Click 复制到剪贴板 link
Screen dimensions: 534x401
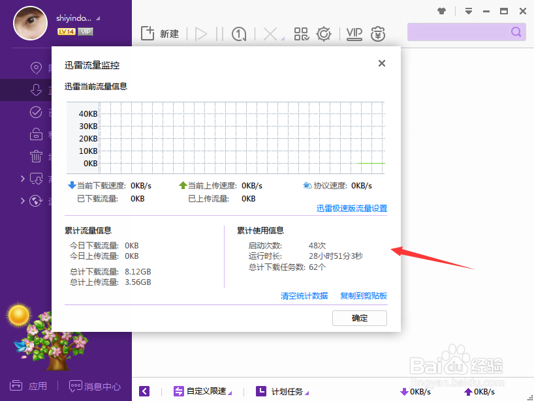tap(364, 296)
